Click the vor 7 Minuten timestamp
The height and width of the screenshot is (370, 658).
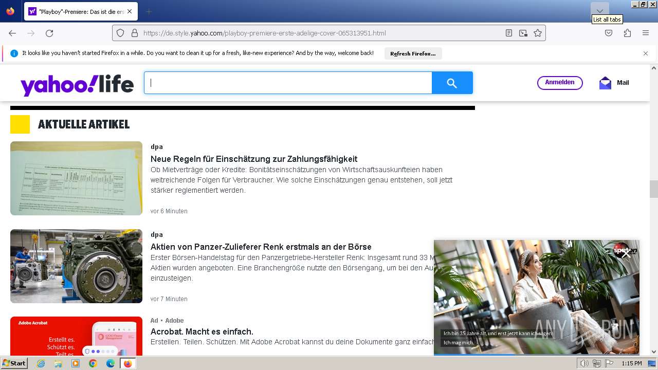169,299
